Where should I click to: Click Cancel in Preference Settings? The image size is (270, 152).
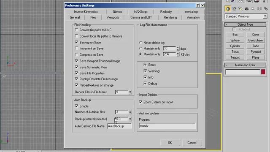coord(192,143)
